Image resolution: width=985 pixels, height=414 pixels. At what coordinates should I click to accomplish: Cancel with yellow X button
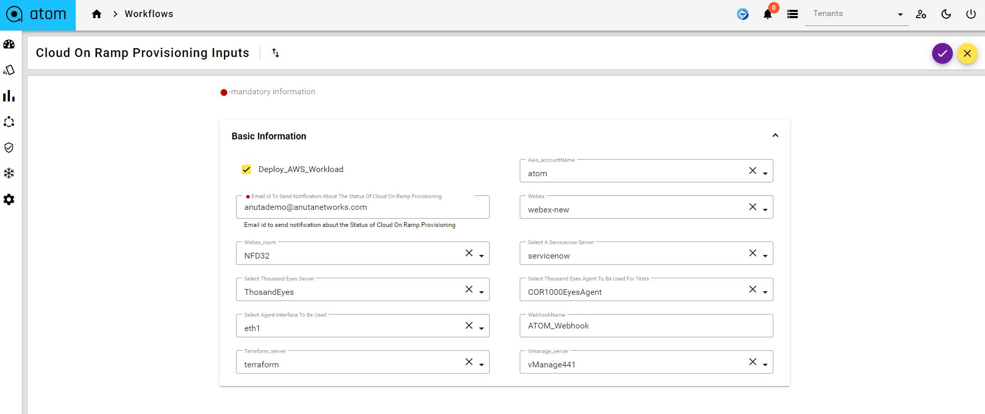point(967,53)
